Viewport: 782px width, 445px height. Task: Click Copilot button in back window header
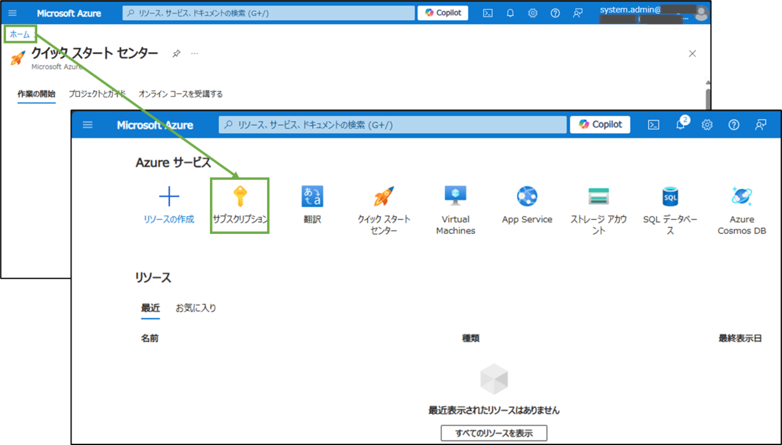(x=442, y=13)
